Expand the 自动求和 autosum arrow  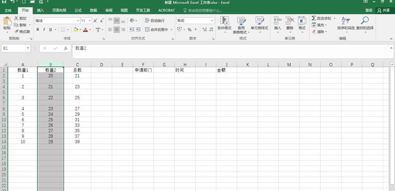(x=335, y=19)
